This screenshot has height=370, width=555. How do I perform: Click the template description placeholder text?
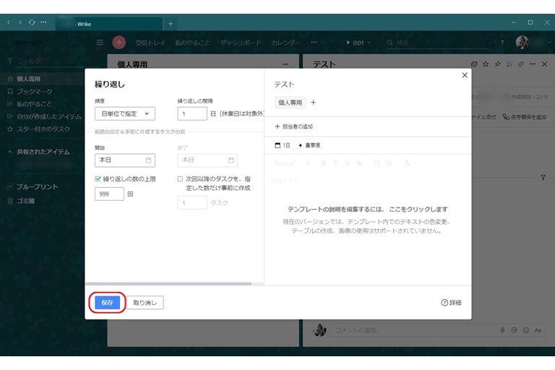(367, 210)
